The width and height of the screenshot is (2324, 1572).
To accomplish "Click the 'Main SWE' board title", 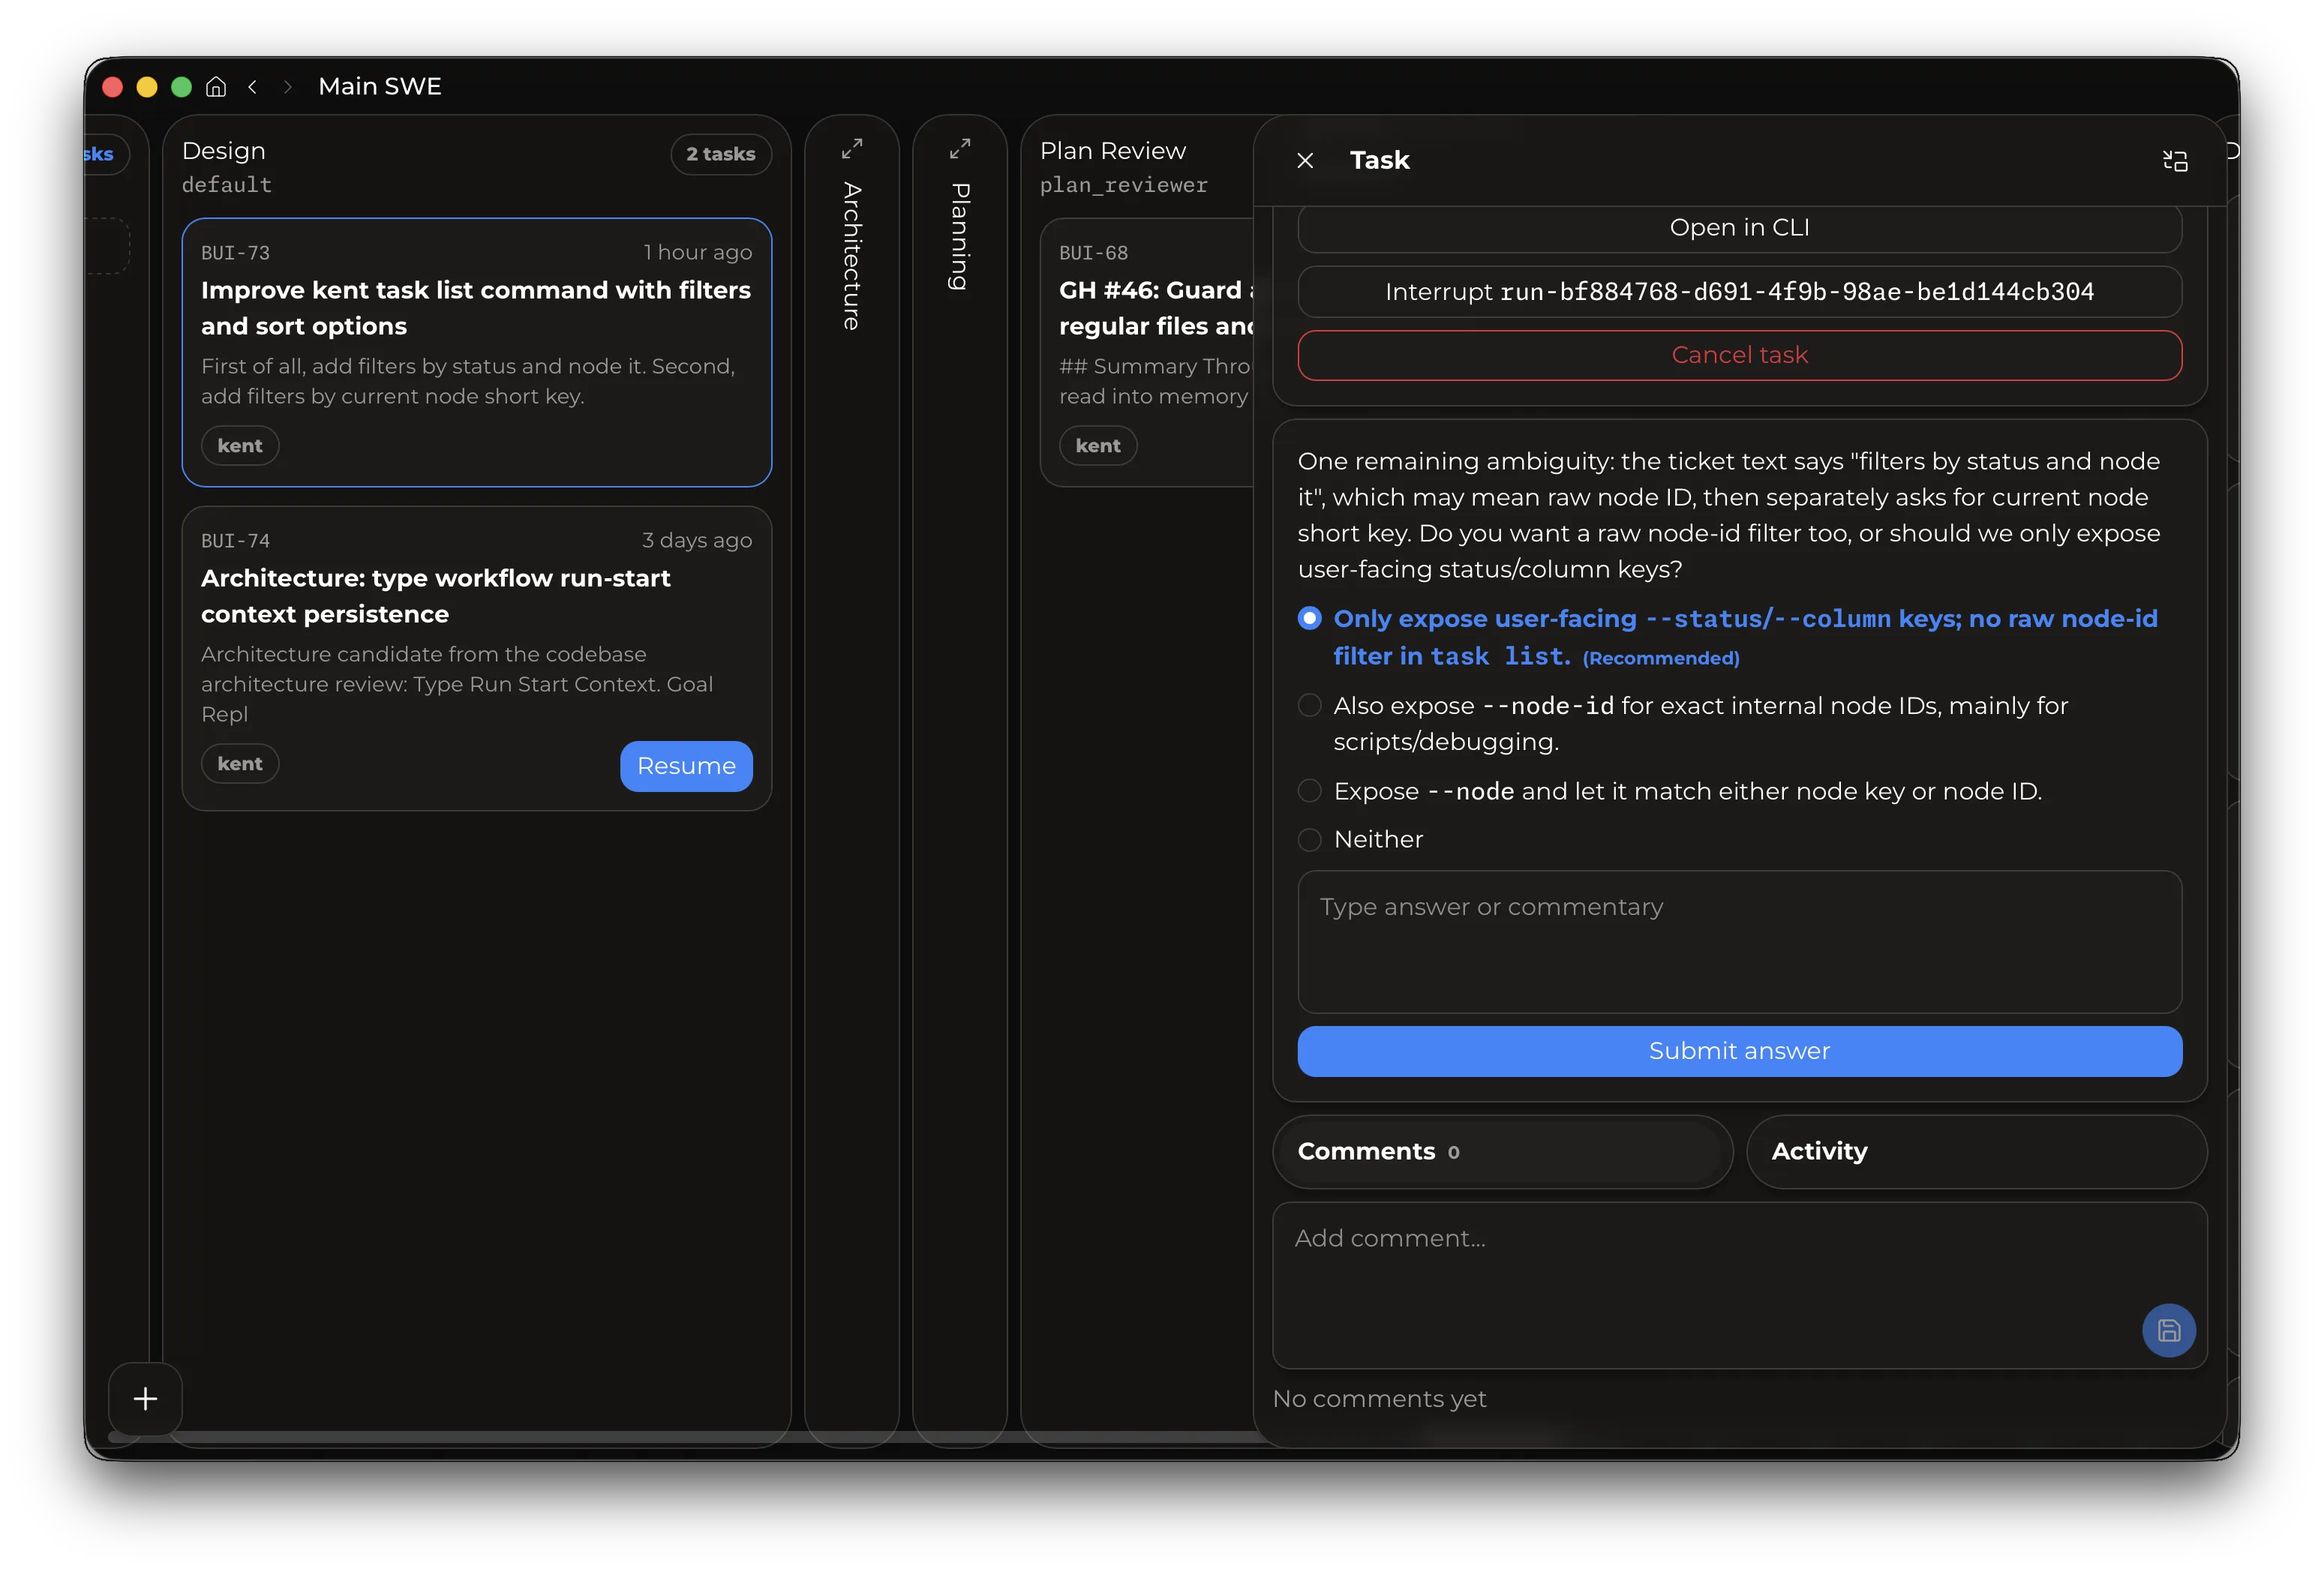I will (380, 87).
